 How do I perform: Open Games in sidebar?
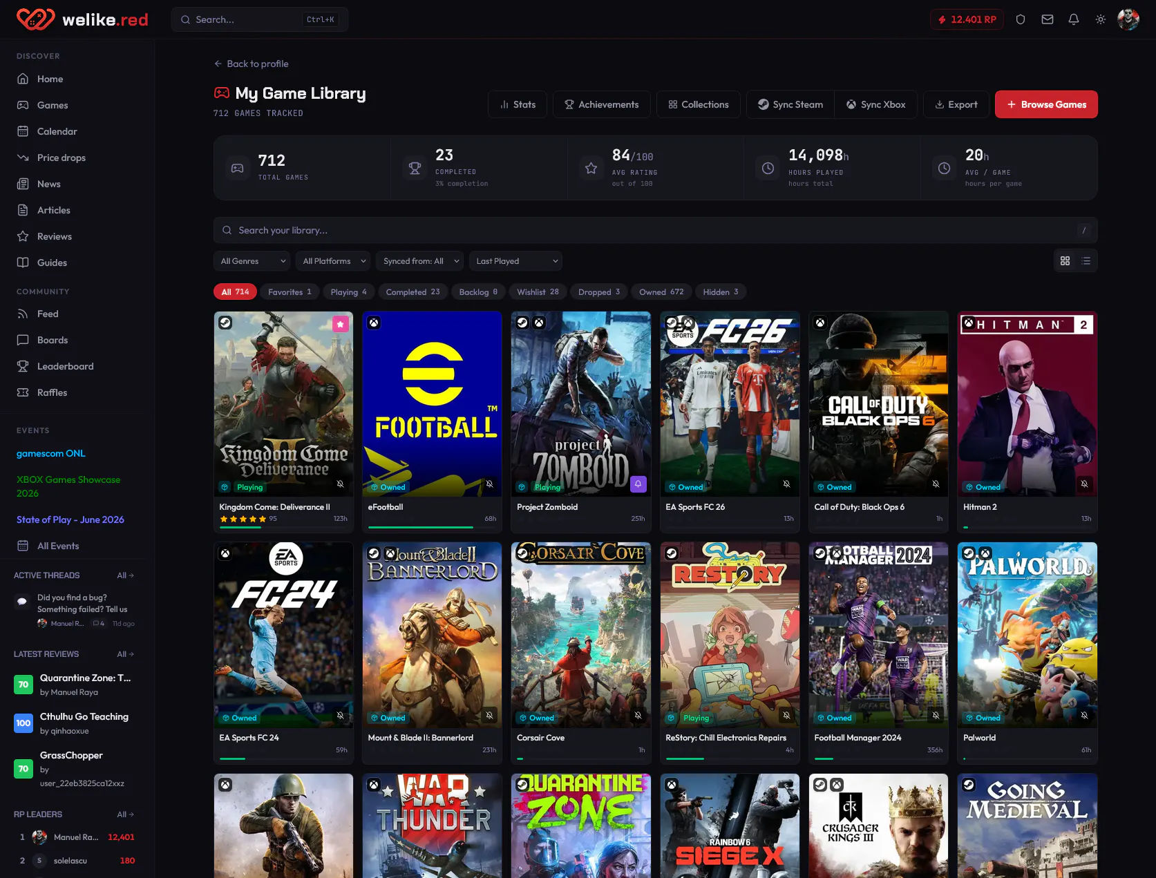[77, 105]
